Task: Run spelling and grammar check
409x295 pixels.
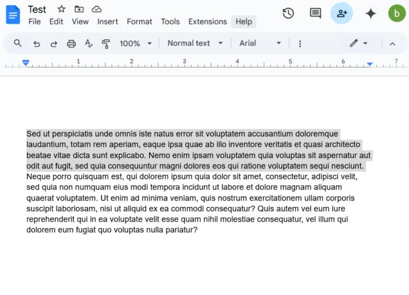Action: click(89, 44)
